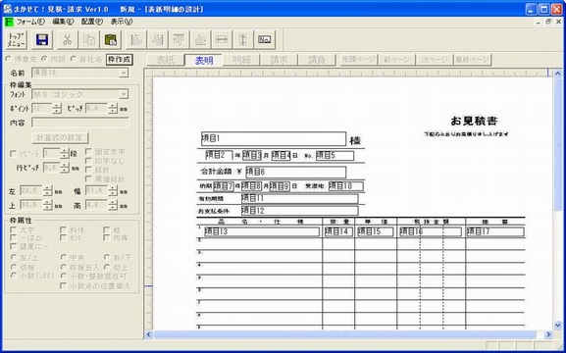Align frames to top edge icon
This screenshot has width=566, height=353.
(x=179, y=39)
